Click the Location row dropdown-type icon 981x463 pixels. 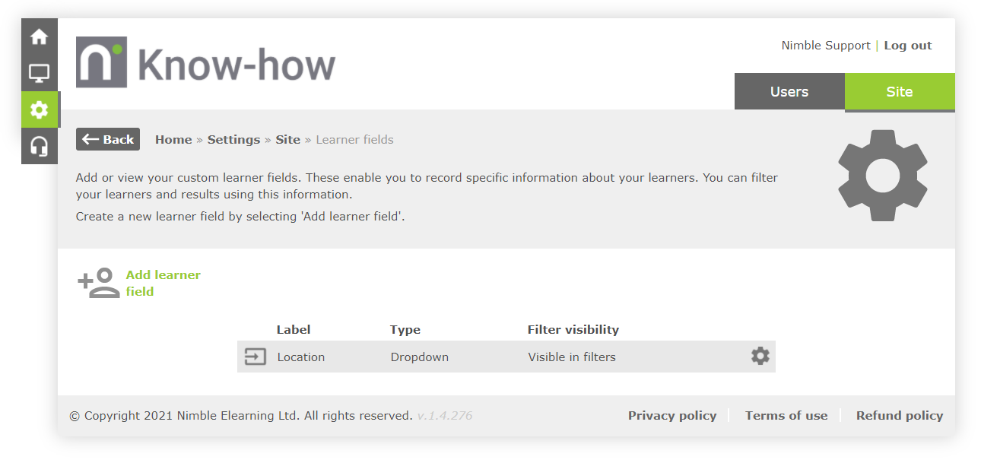(255, 357)
